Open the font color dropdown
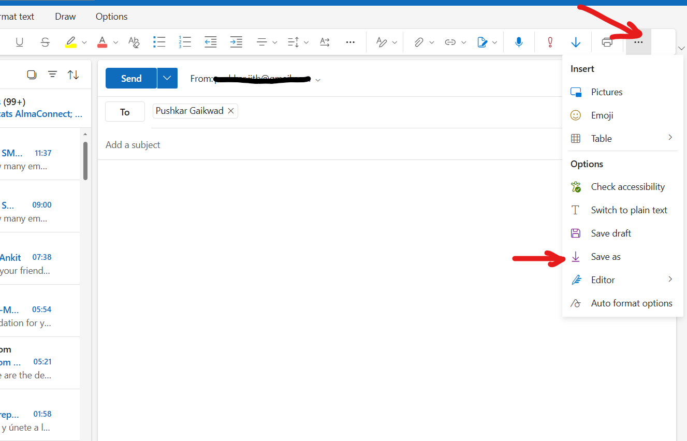Image resolution: width=687 pixels, height=441 pixels. [x=115, y=42]
